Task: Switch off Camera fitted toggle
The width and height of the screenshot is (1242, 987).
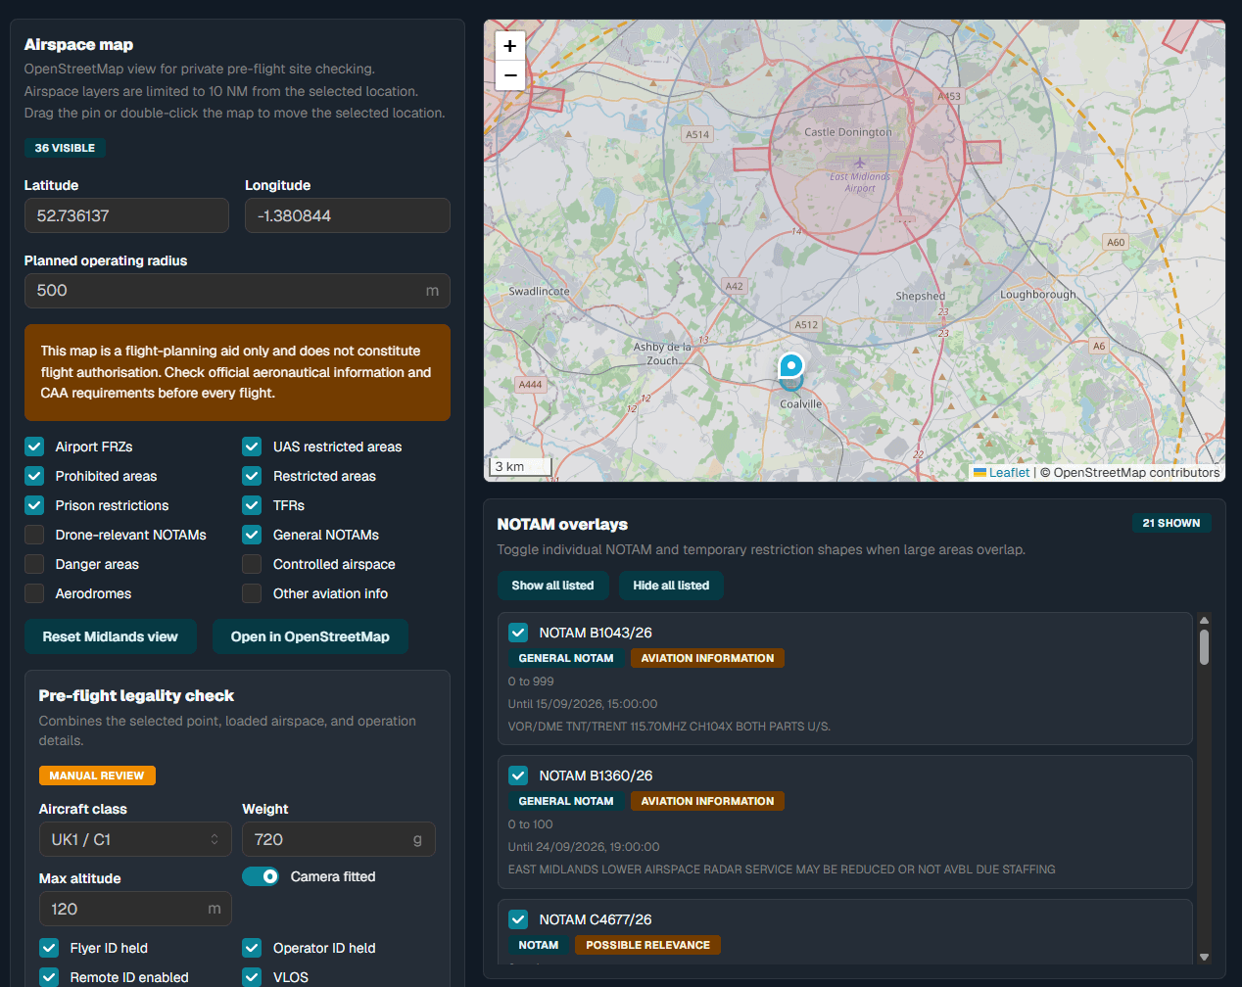Action: pos(261,876)
